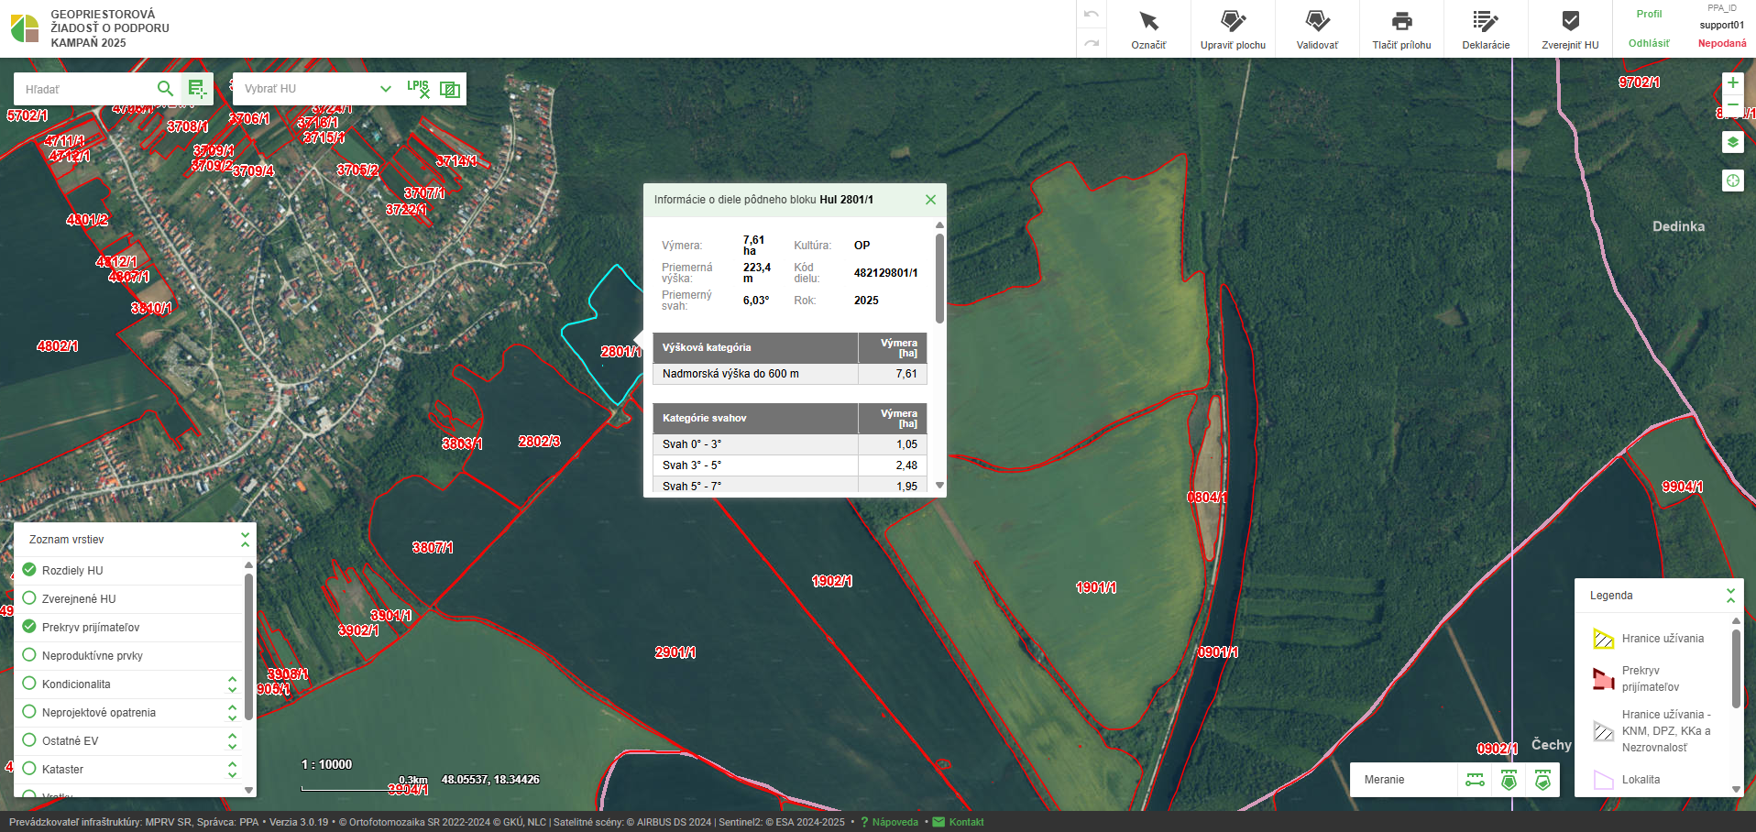
Task: Enable the Zverejnené HU layer
Action: [29, 598]
